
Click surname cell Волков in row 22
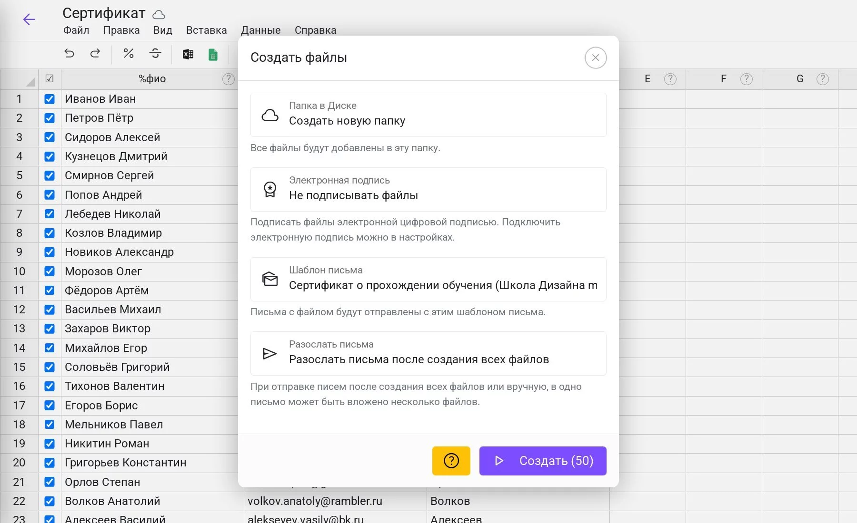518,501
